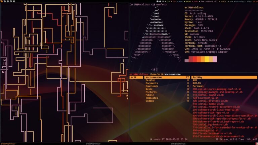Image resolution: width=258 pixels, height=145 pixels.
Task: Select the AUR-DS directory
Action: [197, 83]
